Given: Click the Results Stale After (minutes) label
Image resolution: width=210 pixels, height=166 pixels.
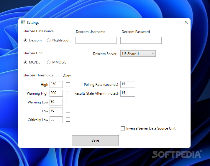Looking at the screenshot, I should (x=96, y=93).
